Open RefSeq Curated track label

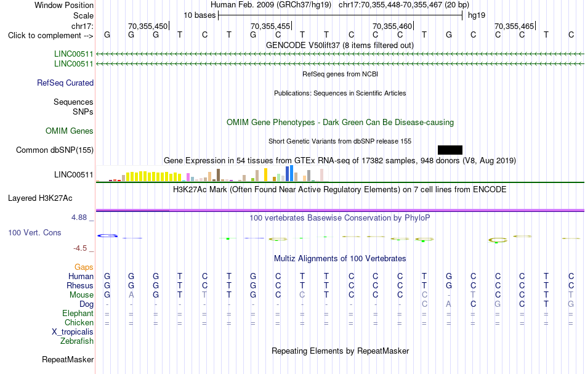tap(65, 83)
